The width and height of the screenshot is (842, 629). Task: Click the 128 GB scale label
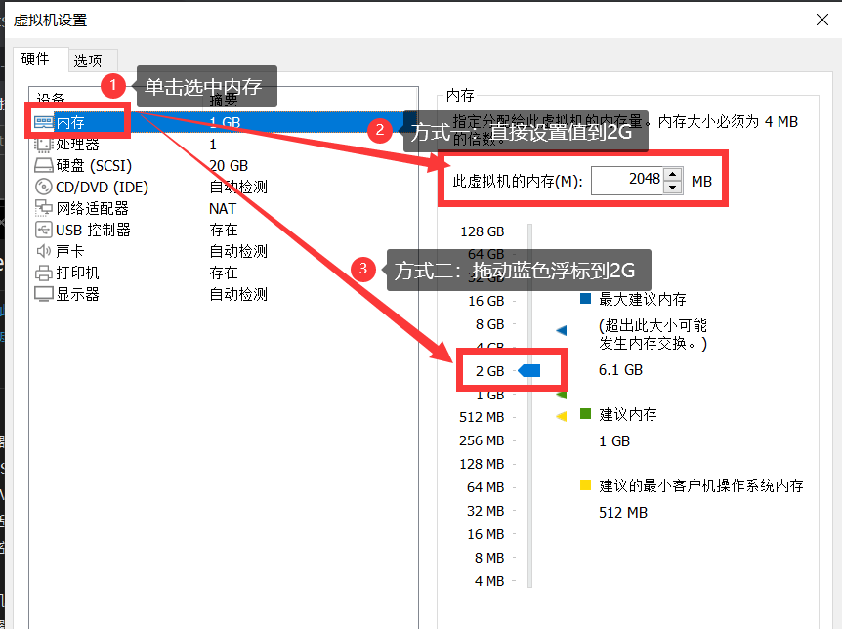point(483,231)
